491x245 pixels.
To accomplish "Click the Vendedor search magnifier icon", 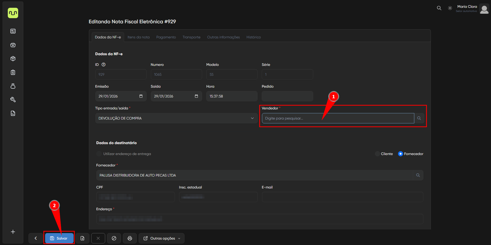I will 419,118.
